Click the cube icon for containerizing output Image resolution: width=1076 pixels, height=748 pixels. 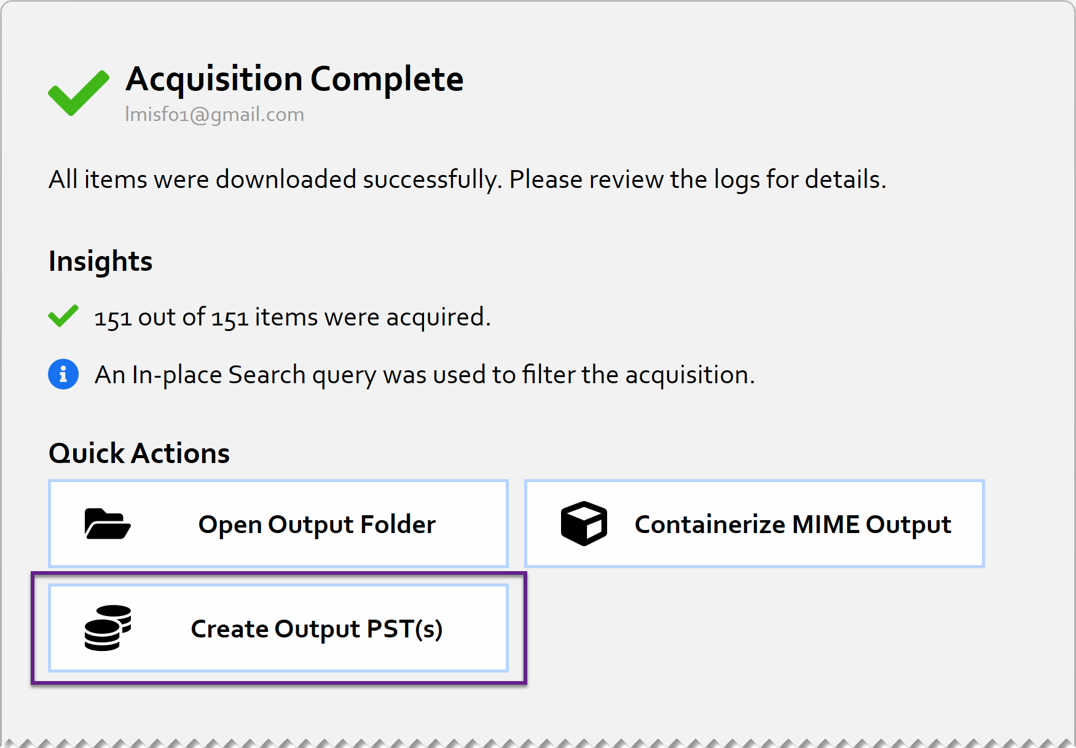[x=584, y=524]
